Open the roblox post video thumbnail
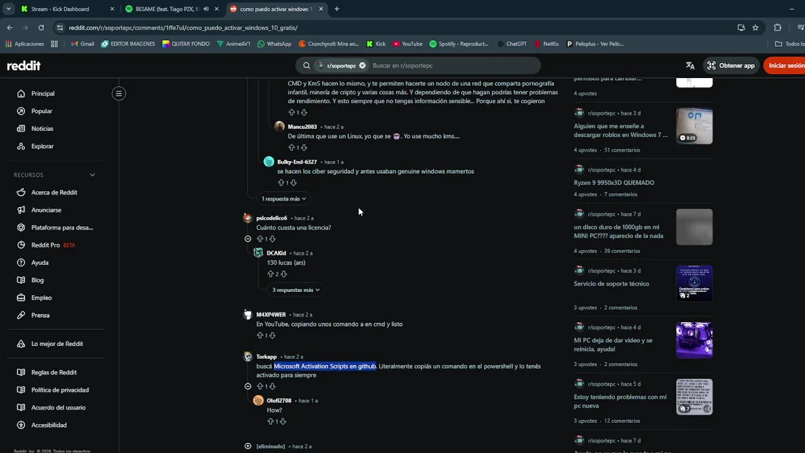 (694, 126)
